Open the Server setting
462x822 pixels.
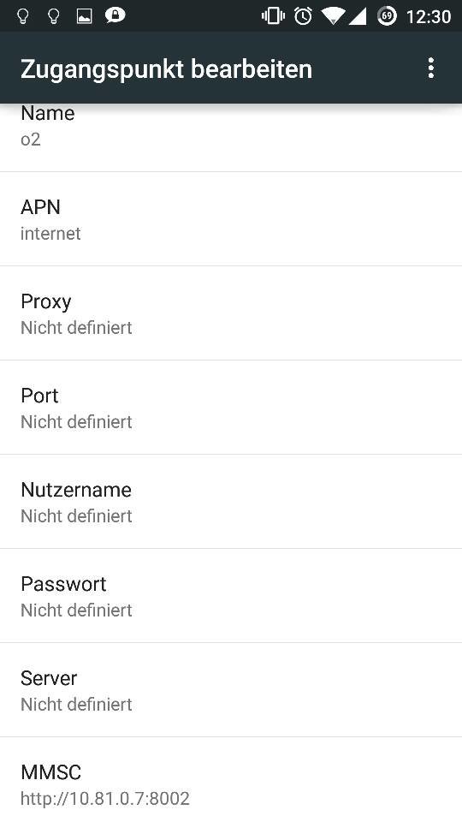[231, 690]
